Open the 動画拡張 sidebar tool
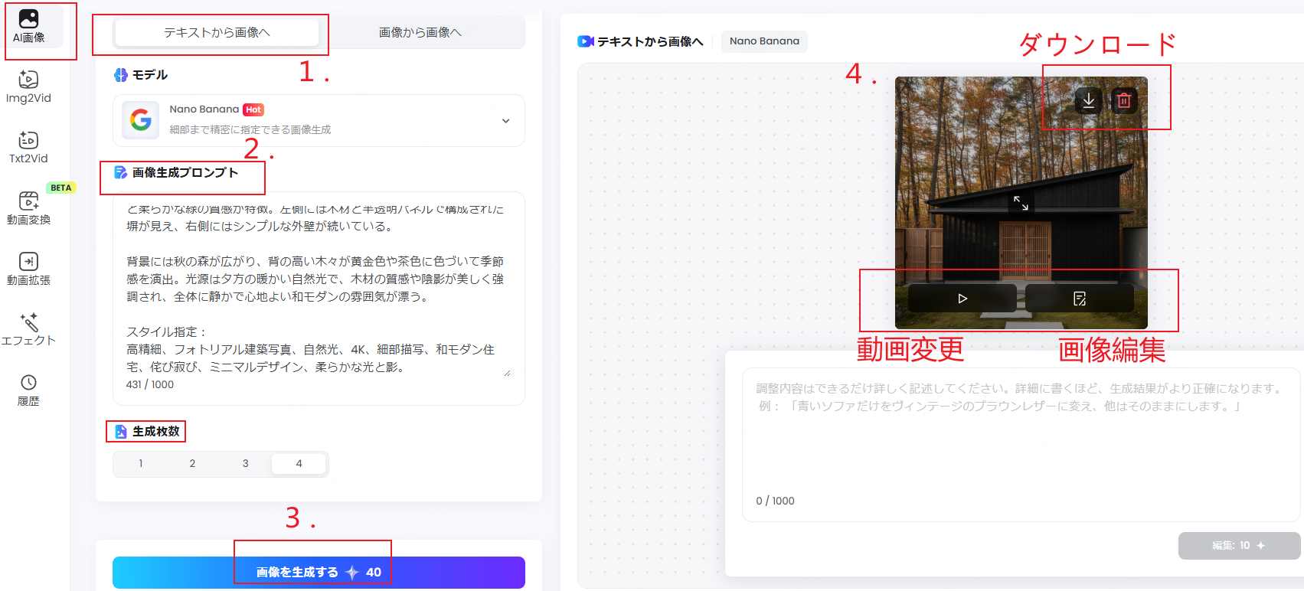Viewport: 1304px width, 591px height. pos(28,268)
